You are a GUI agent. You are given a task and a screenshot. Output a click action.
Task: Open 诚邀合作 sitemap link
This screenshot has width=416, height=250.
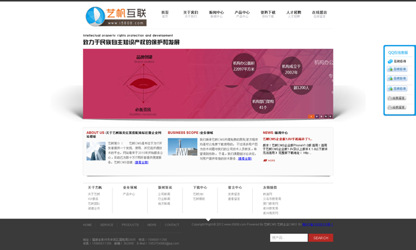[x=94, y=208]
